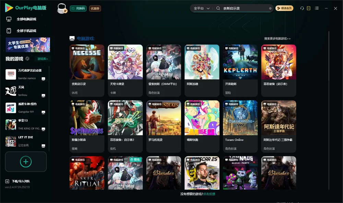Open the user avatar profile
This screenshot has height=203, width=343.
[62, 8]
